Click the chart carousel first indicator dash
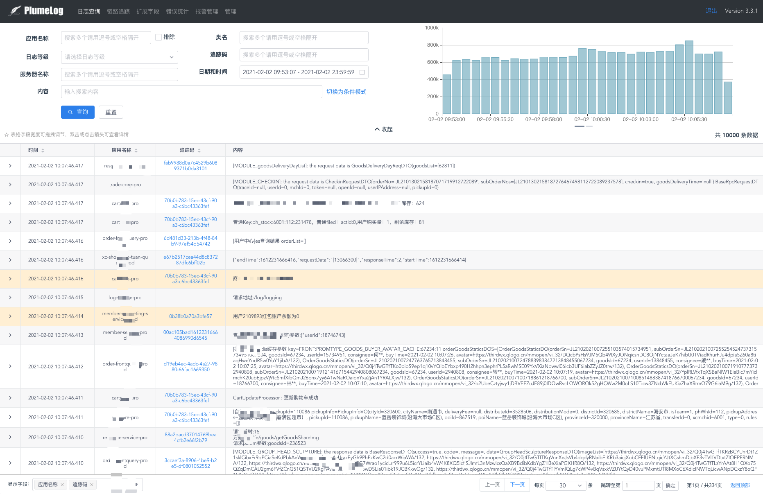 click(580, 126)
